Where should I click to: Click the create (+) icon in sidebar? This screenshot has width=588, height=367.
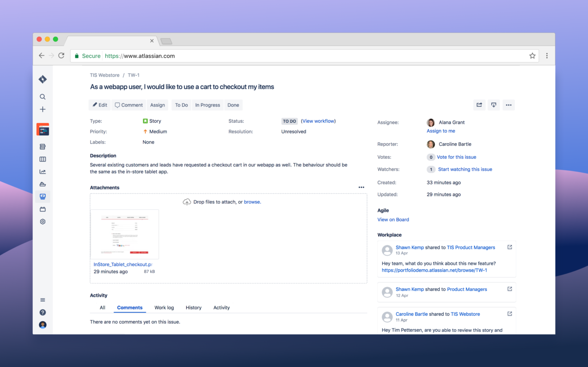click(43, 109)
